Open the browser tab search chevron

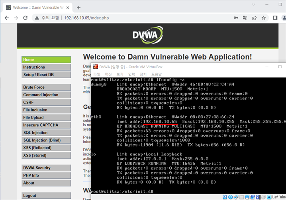(x=253, y=4)
